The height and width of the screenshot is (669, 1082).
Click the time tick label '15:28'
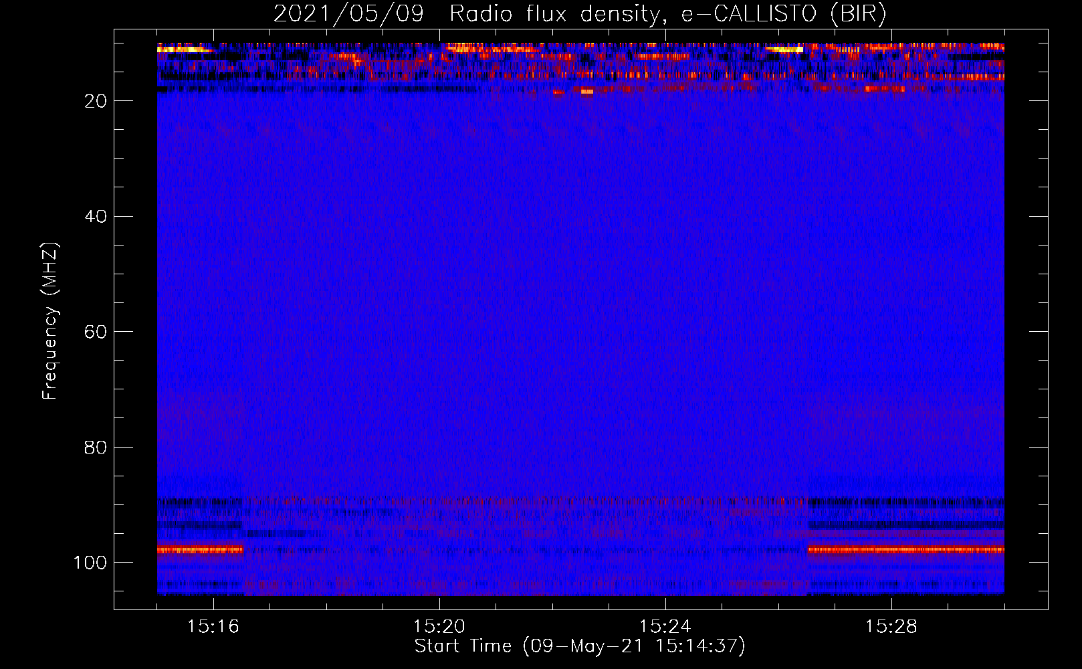[x=891, y=627]
